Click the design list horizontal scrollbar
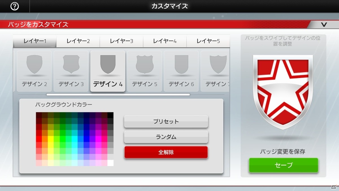Image resolution: width=339 pixels, height=191 pixels. coord(118,95)
